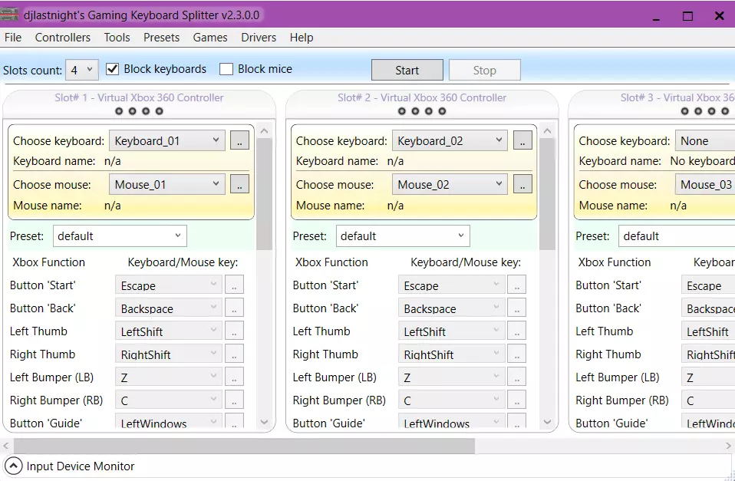Expand the Input Device Monitor panel
The height and width of the screenshot is (481, 735).
(x=14, y=466)
